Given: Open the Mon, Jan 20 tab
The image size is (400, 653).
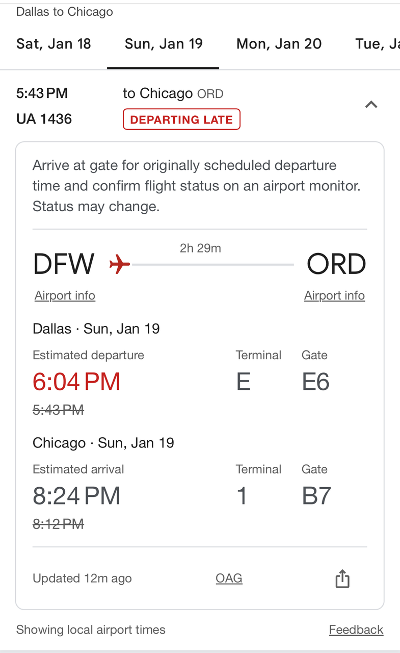Looking at the screenshot, I should tap(279, 44).
